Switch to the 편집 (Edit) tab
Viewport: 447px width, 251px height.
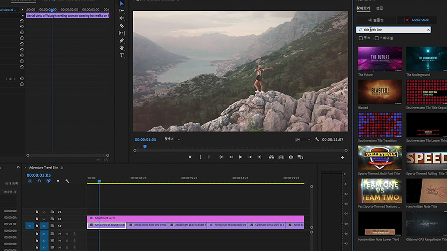pyautogui.click(x=379, y=8)
